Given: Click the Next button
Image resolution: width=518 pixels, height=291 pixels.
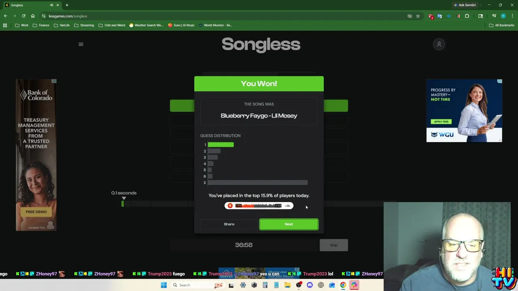Looking at the screenshot, I should [289, 224].
